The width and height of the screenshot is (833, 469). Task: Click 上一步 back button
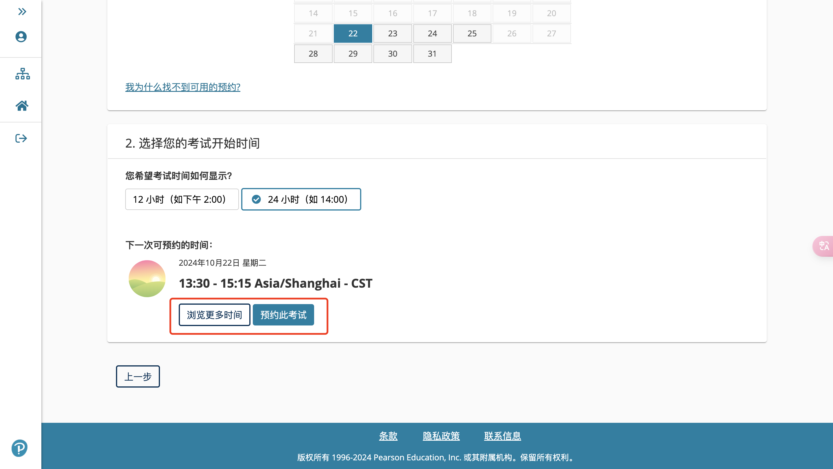138,376
